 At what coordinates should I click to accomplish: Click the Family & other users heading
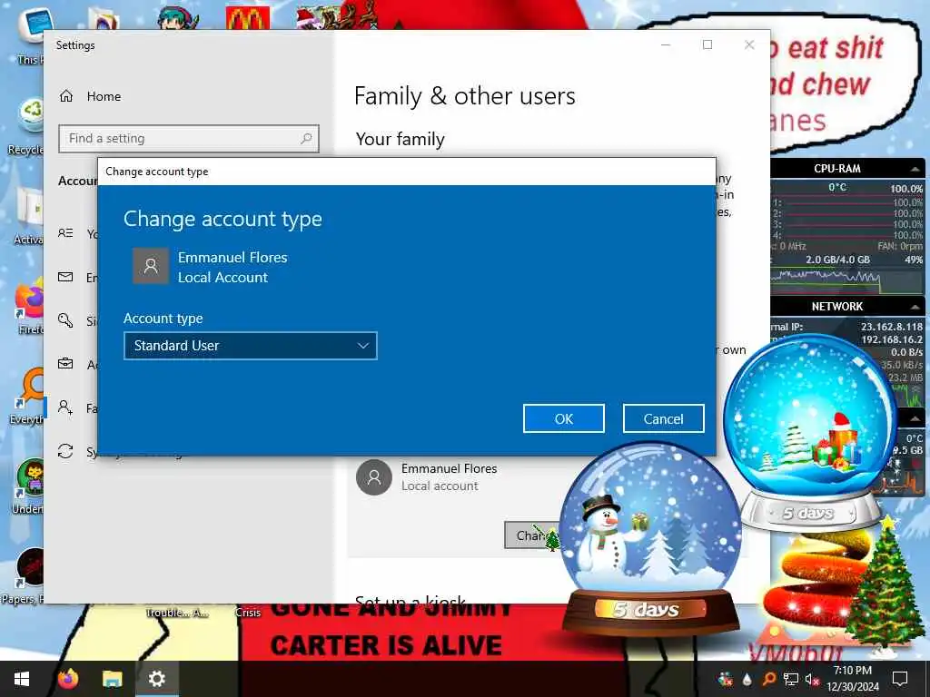point(464,96)
